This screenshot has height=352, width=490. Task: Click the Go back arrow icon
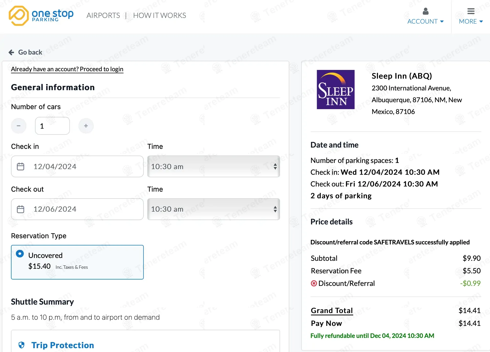[11, 53]
